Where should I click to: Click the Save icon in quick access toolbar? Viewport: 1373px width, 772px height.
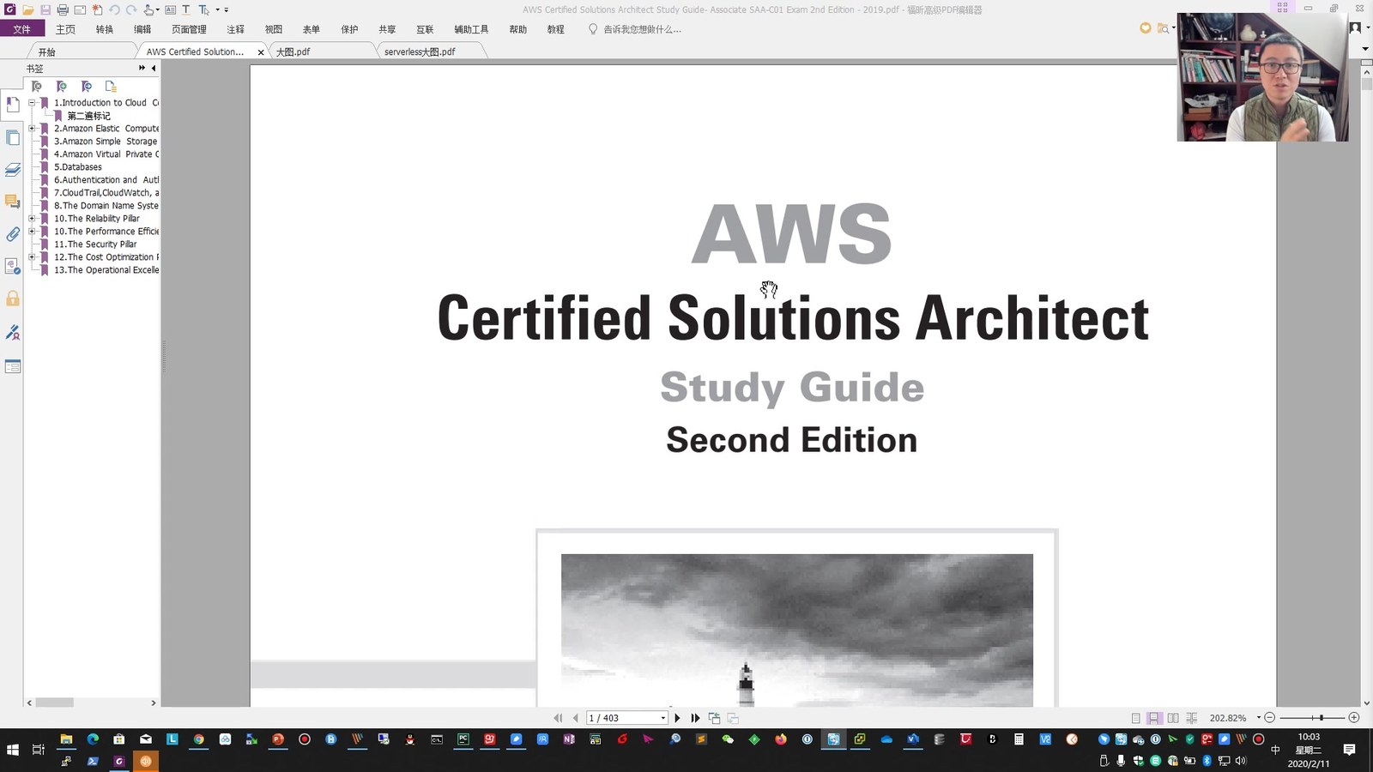(x=45, y=9)
